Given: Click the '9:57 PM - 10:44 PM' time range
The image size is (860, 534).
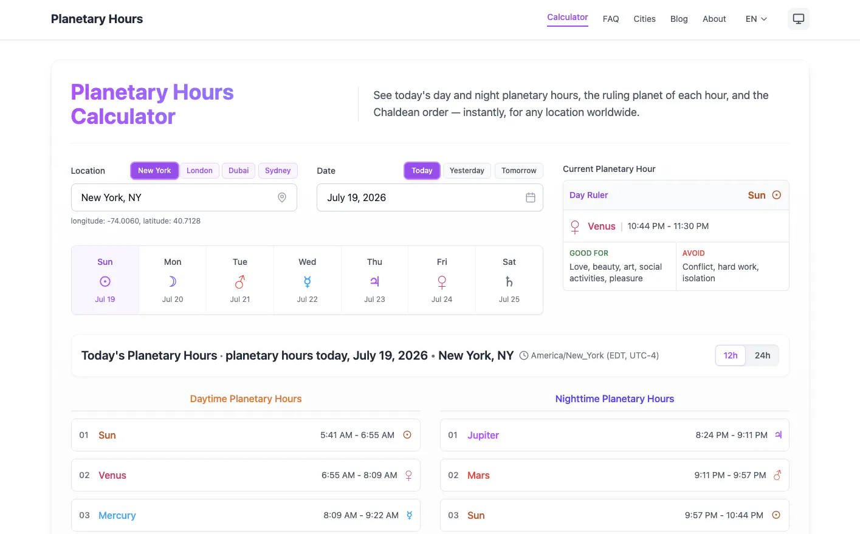Looking at the screenshot, I should coord(724,515).
